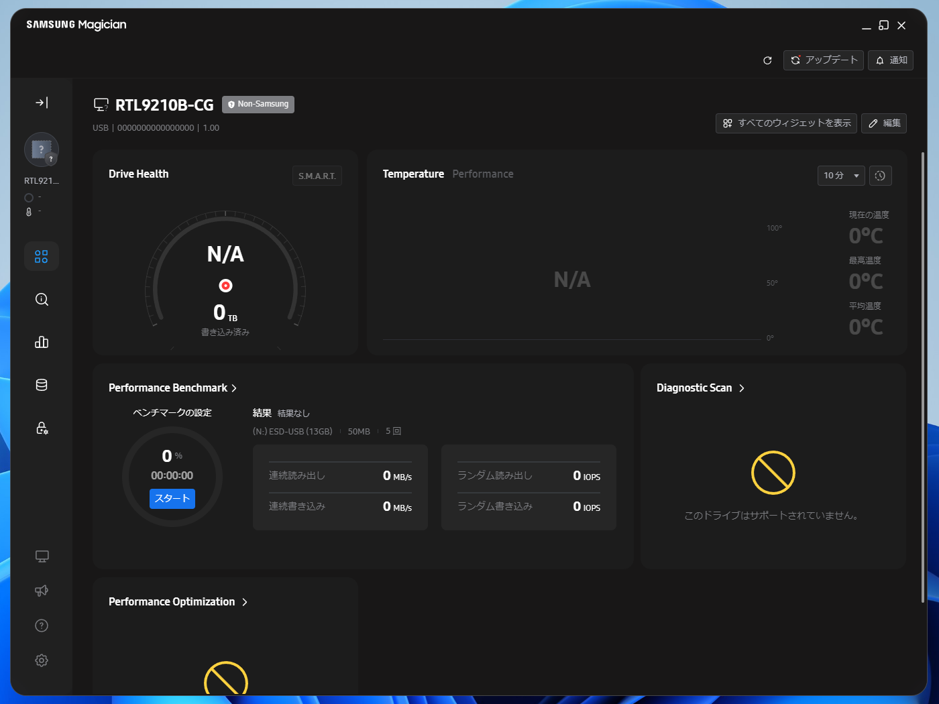Click the monitor icon in lower sidebar
This screenshot has height=704, width=939.
point(42,556)
